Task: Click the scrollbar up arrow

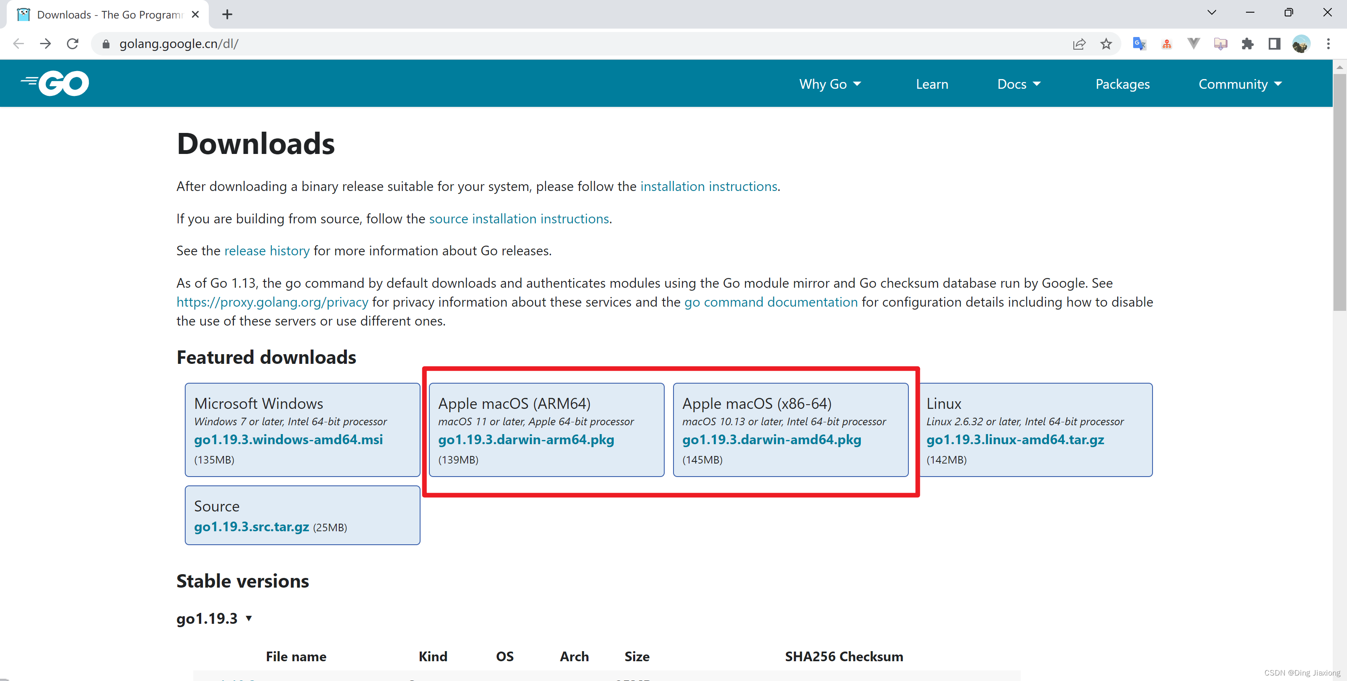Action: [1340, 67]
